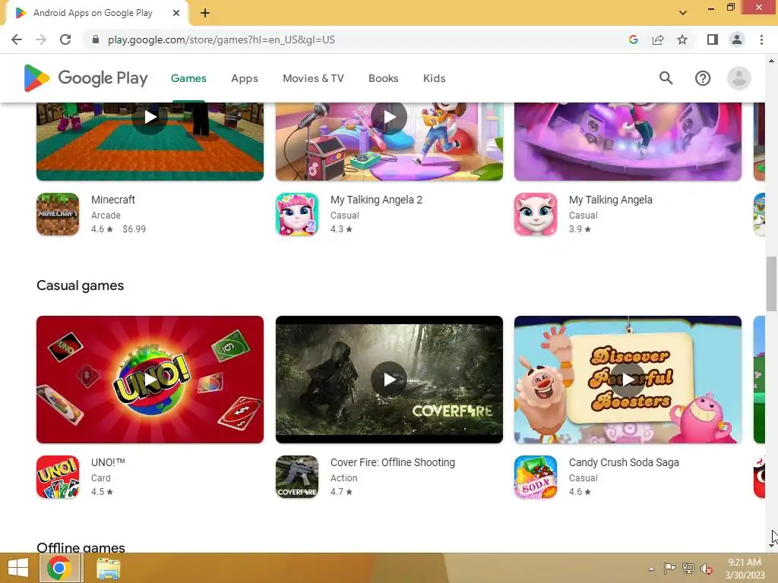
Task: Click the network tray icon
Action: pyautogui.click(x=688, y=569)
